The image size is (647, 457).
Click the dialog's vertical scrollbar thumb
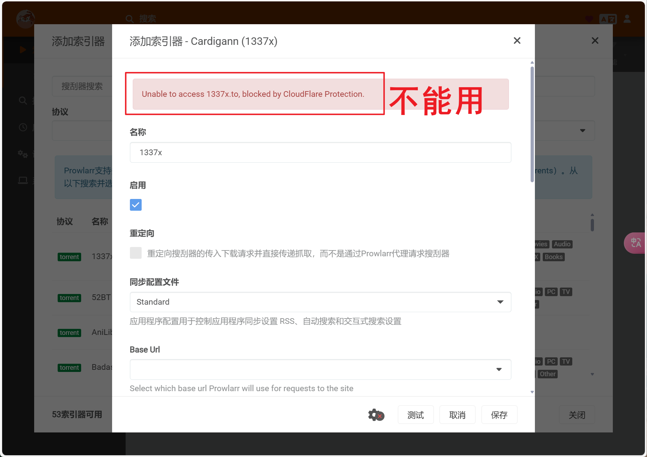pyautogui.click(x=532, y=124)
